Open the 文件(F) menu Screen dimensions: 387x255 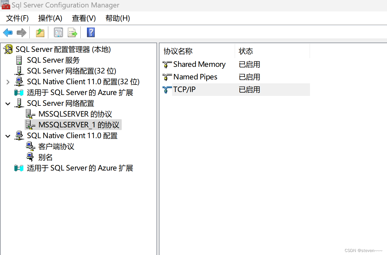tap(17, 18)
